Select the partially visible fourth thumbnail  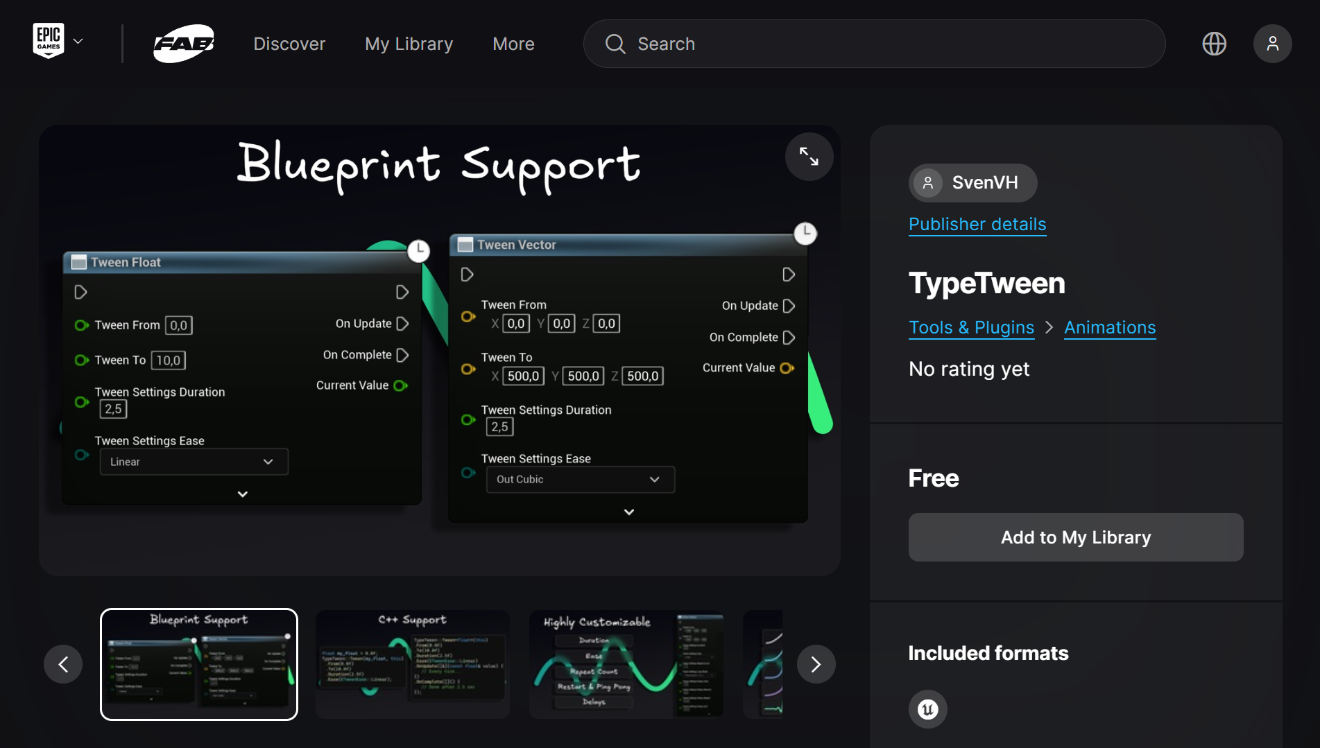point(762,664)
